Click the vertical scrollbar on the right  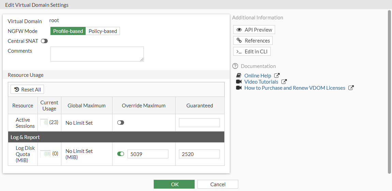point(390,92)
